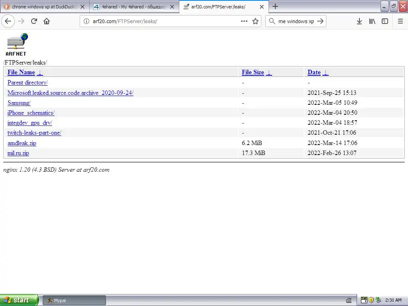This screenshot has height=306, width=408.
Task: Click the nginx server footer text
Action: pos(56,170)
